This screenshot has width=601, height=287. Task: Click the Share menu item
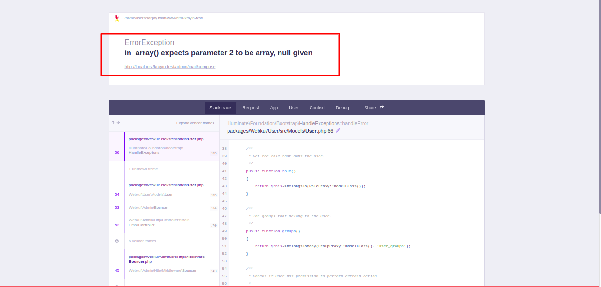coord(370,108)
